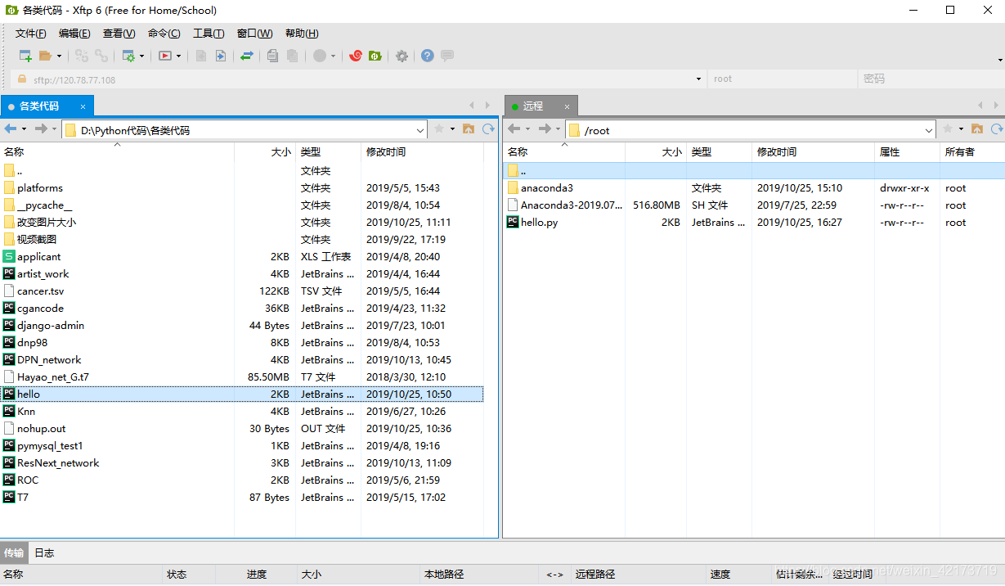Open the dropdown beside the red play-screen icon
The image size is (1005, 586).
coord(178,56)
